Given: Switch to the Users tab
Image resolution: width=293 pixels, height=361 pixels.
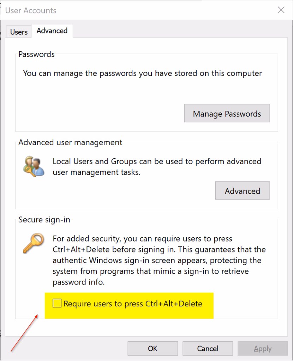Looking at the screenshot, I should click(19, 32).
